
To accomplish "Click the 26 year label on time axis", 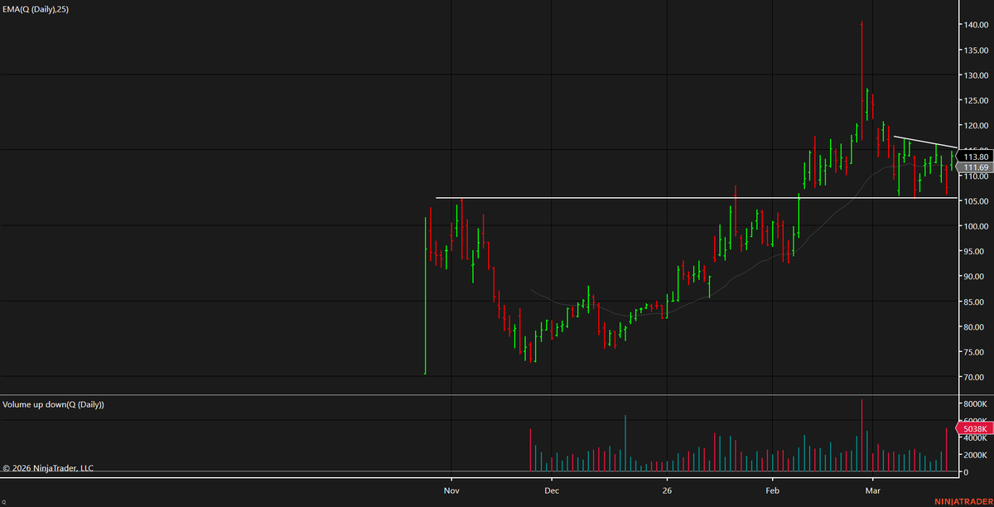I will pyautogui.click(x=667, y=491).
